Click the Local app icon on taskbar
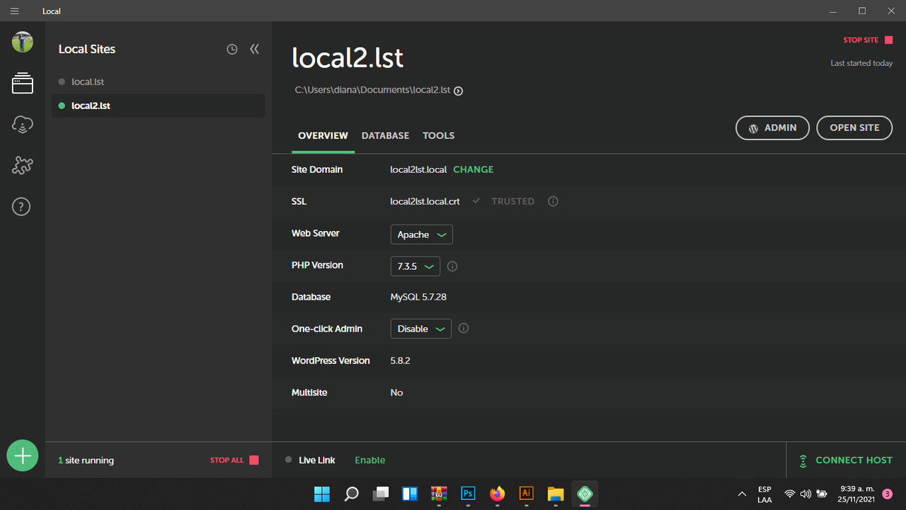This screenshot has width=906, height=510. click(x=584, y=494)
